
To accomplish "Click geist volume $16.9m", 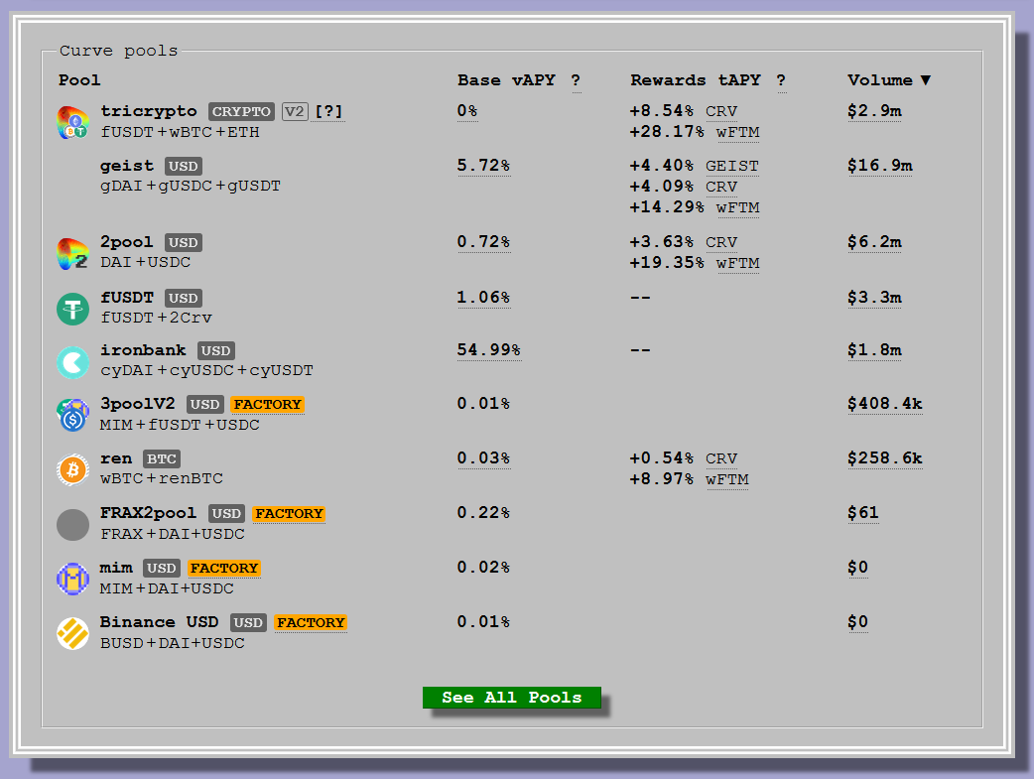I will [x=879, y=166].
